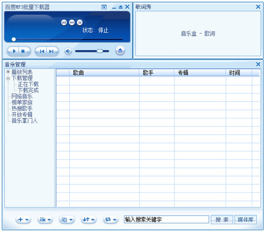The height and width of the screenshot is (232, 265).
Task: Close the 歌词秀 lyrics panel
Action: (x=258, y=7)
